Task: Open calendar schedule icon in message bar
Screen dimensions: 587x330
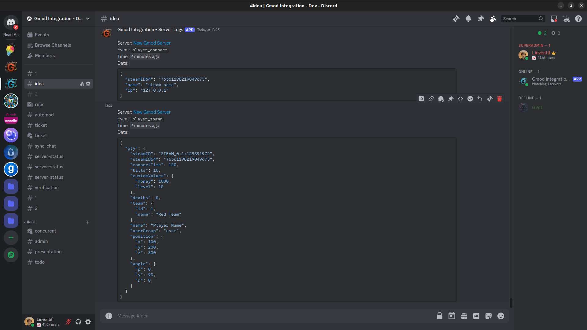Action: [x=452, y=316]
